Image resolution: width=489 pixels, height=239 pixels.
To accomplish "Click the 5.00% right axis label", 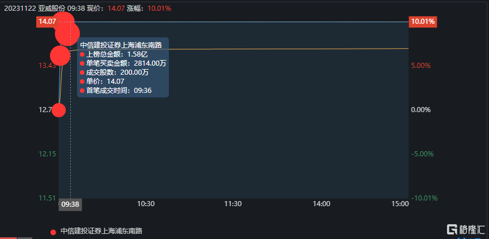I will [420, 66].
